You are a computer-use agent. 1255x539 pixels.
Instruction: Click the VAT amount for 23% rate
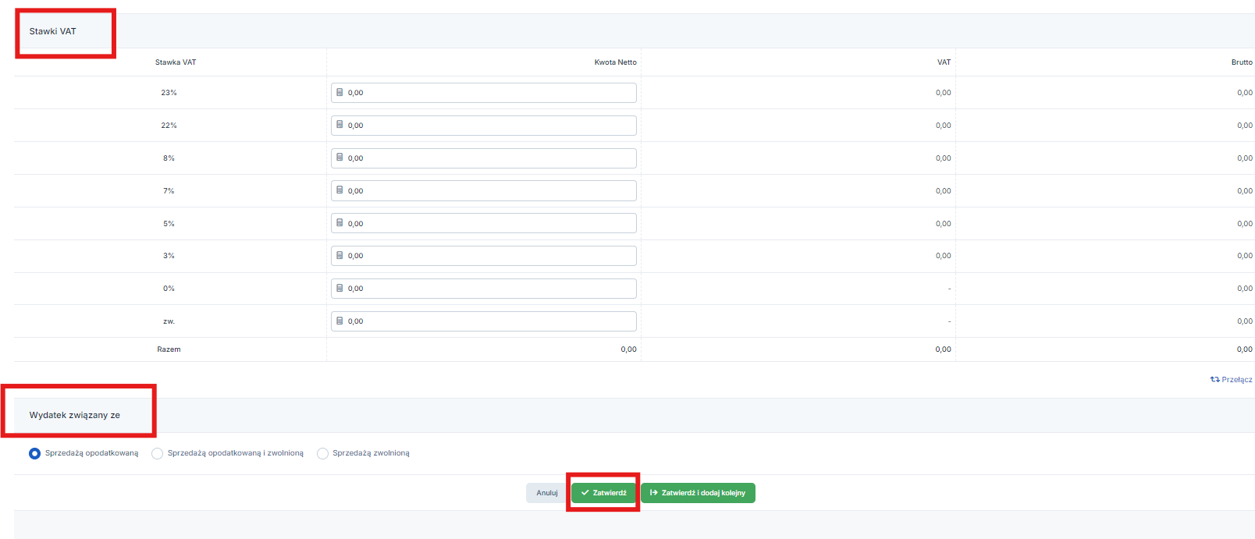pos(943,93)
